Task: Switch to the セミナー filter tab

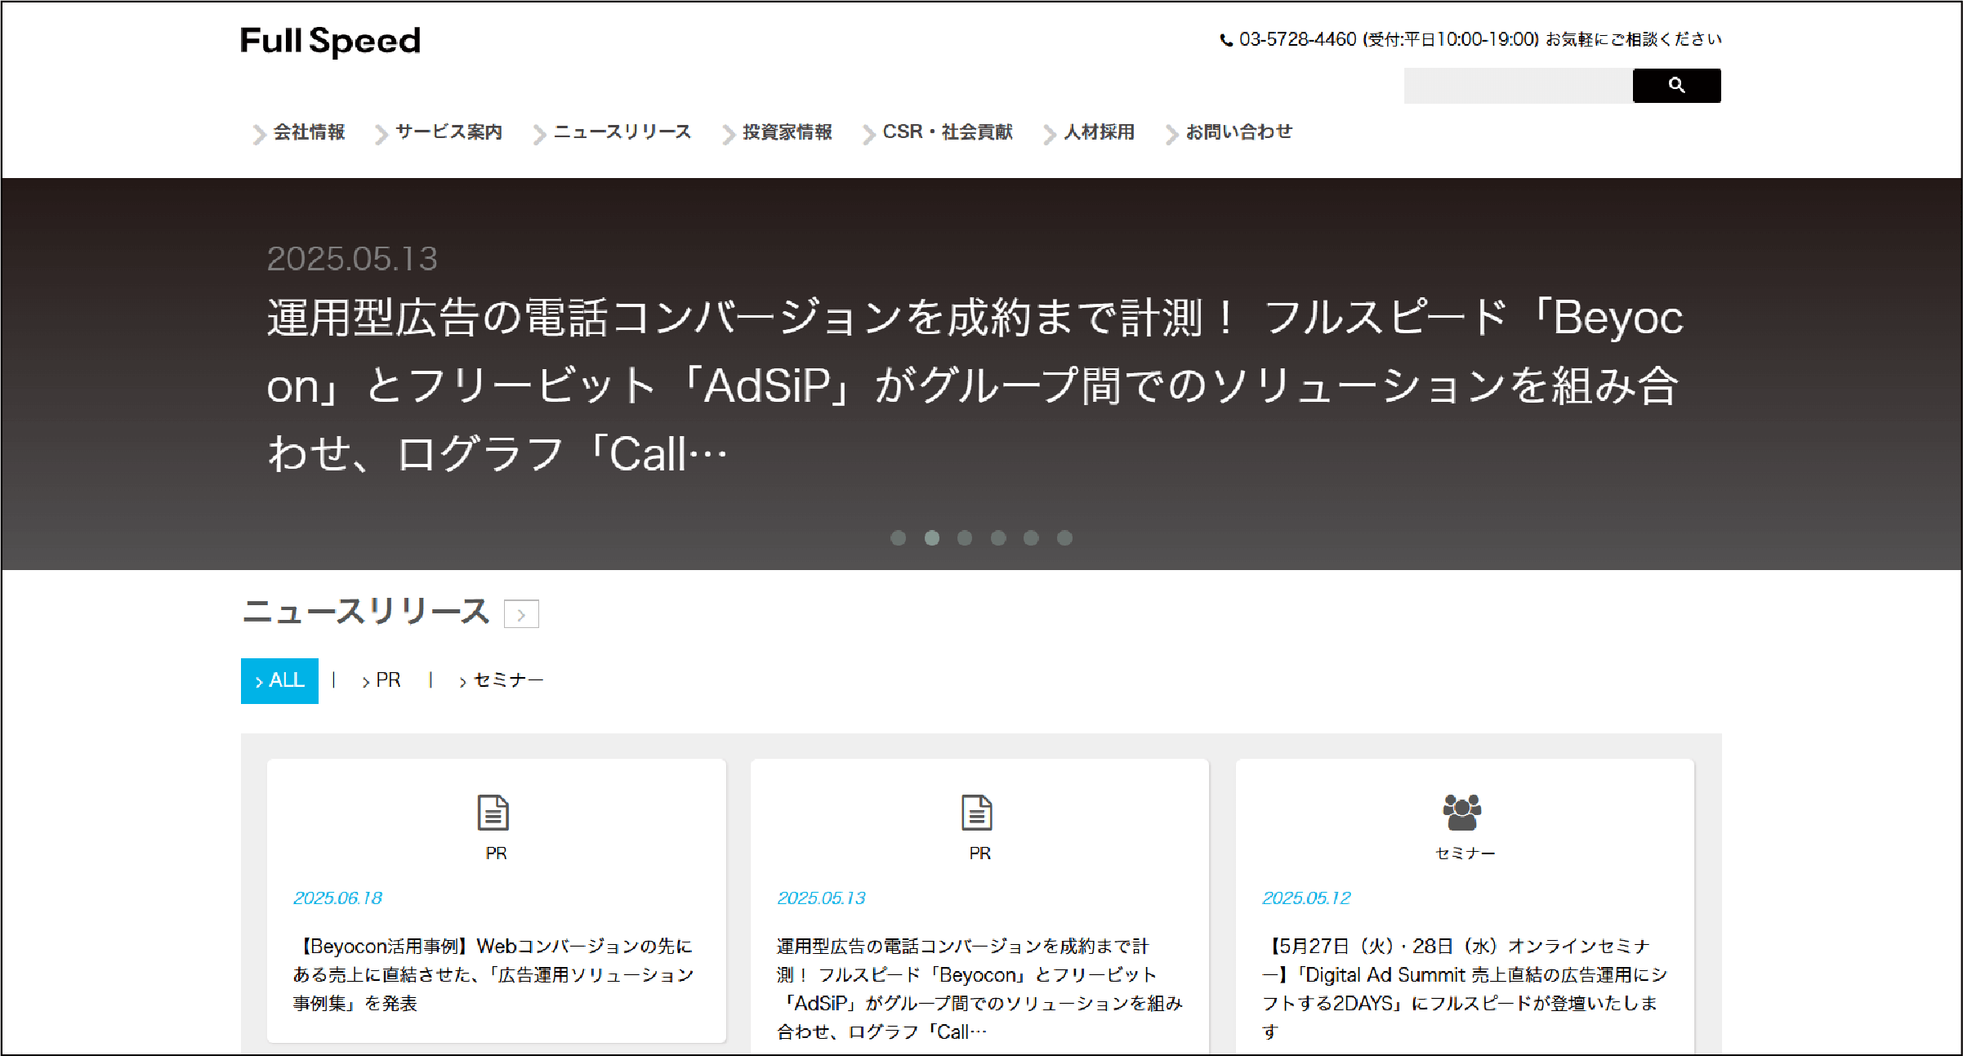Action: tap(506, 680)
